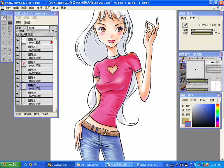Select the filled rectangle tool
The image size is (224, 168).
coord(10,23)
